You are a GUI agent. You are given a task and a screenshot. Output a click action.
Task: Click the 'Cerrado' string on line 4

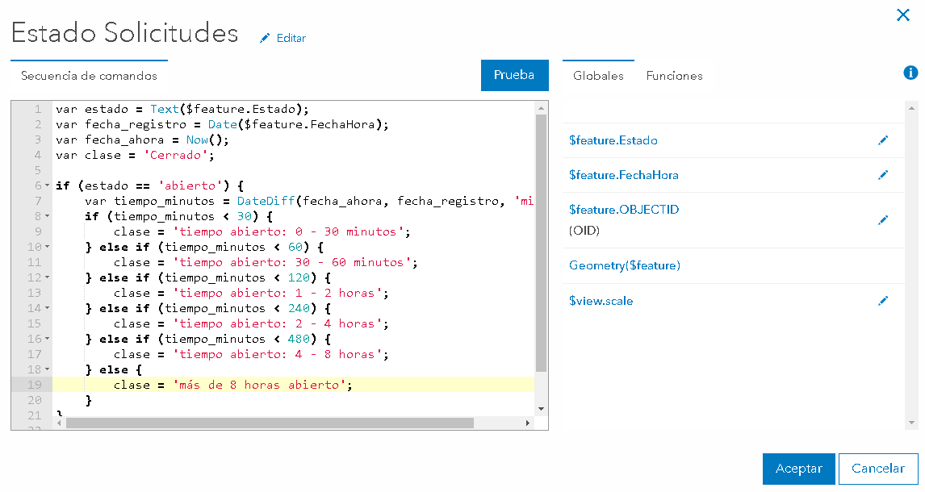pos(175,155)
